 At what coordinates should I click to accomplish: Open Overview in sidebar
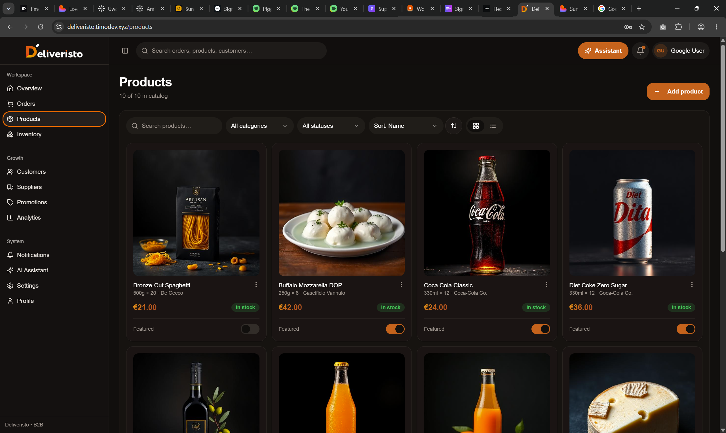54,88
